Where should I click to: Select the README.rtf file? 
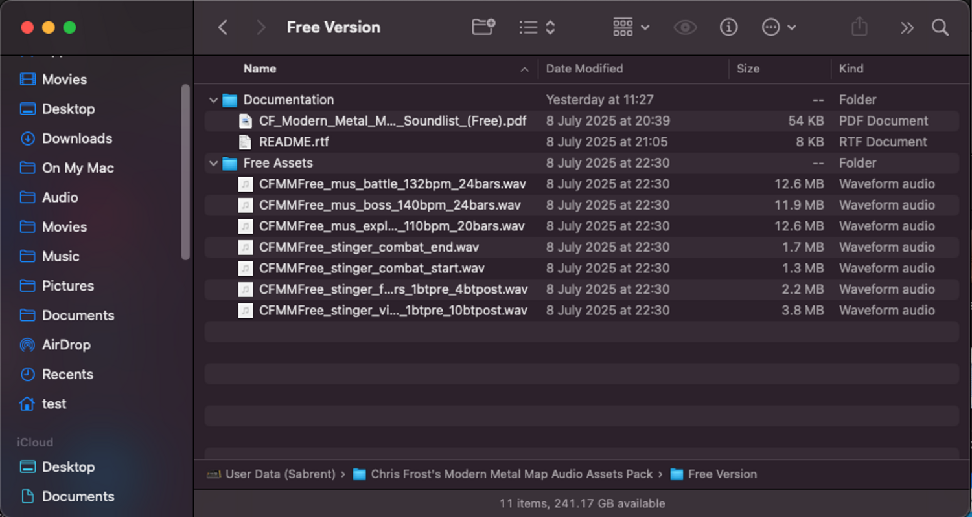294,142
